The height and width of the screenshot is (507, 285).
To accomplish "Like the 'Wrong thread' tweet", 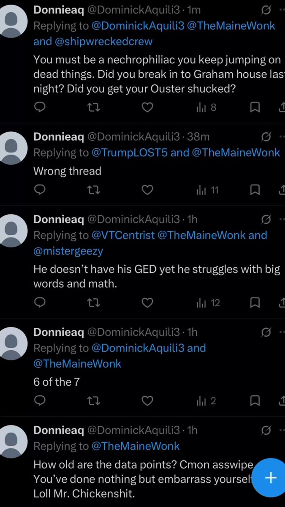I will pyautogui.click(x=147, y=190).
